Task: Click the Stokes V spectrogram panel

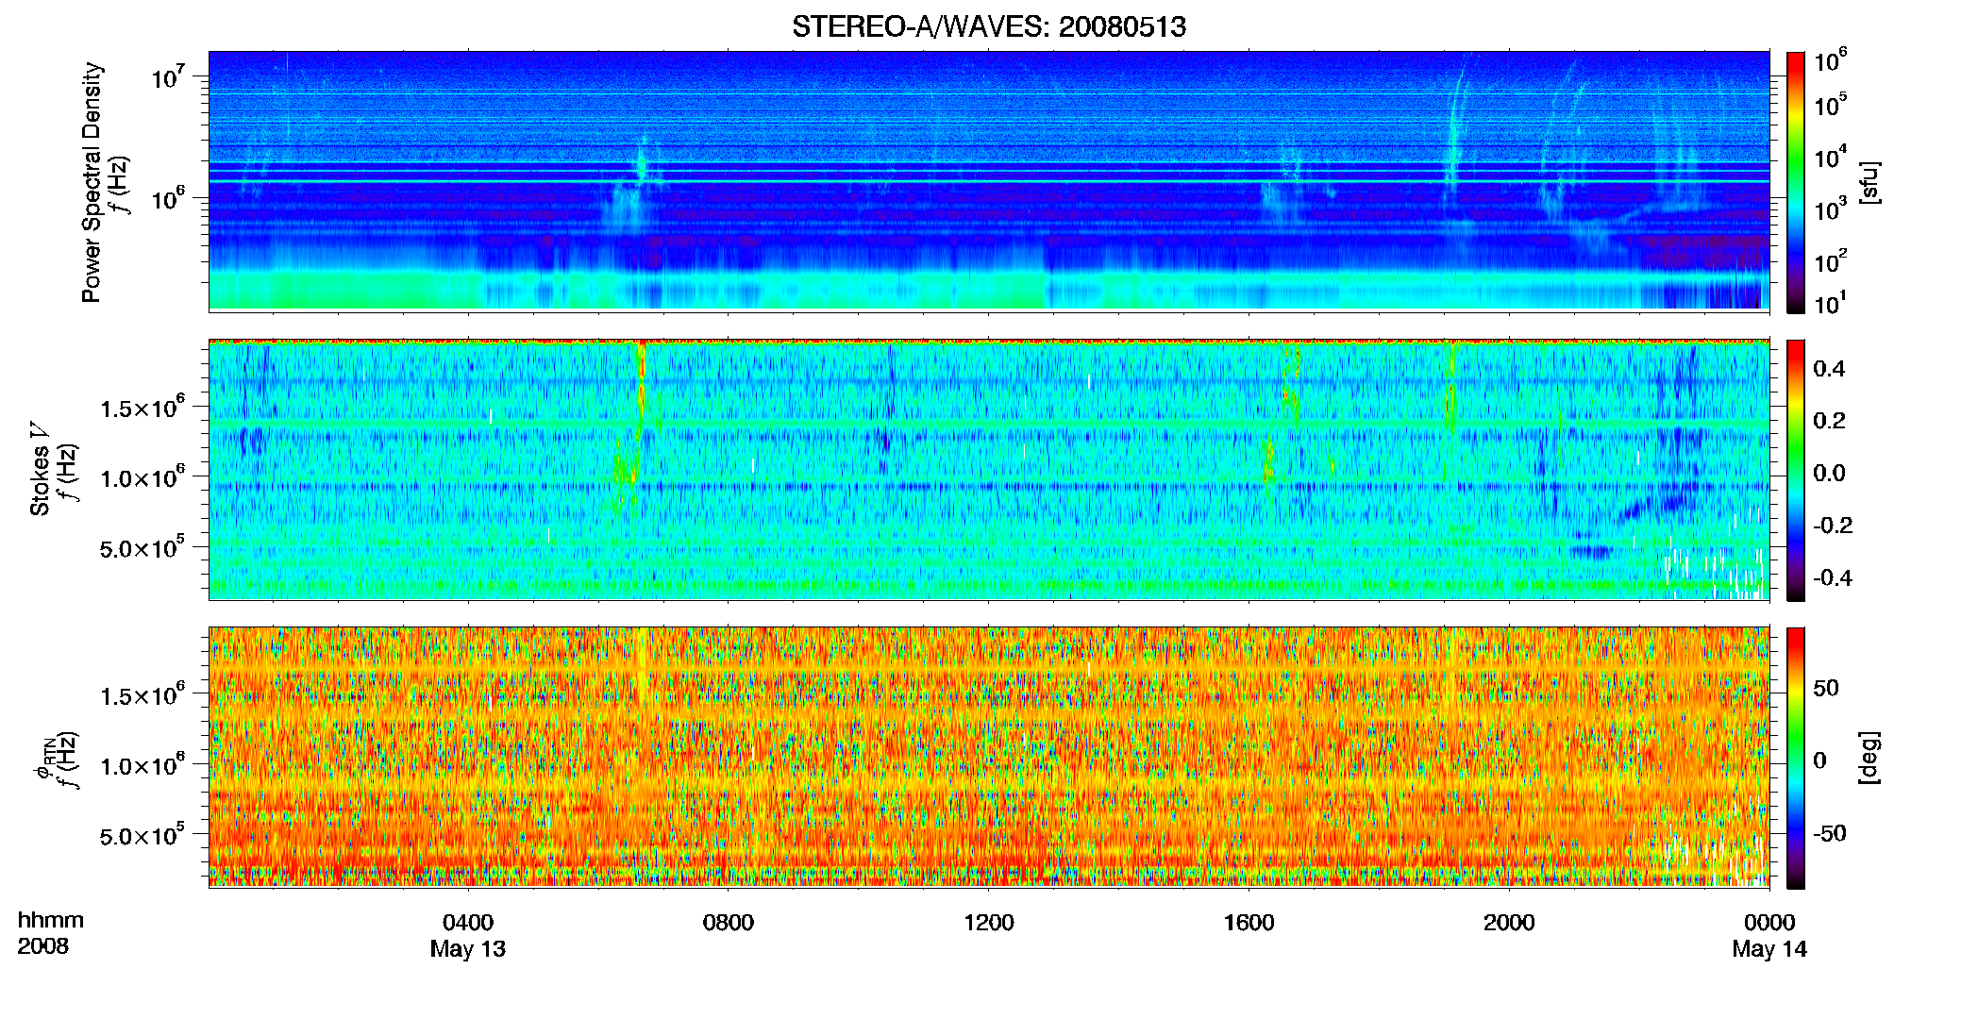Action: [989, 469]
